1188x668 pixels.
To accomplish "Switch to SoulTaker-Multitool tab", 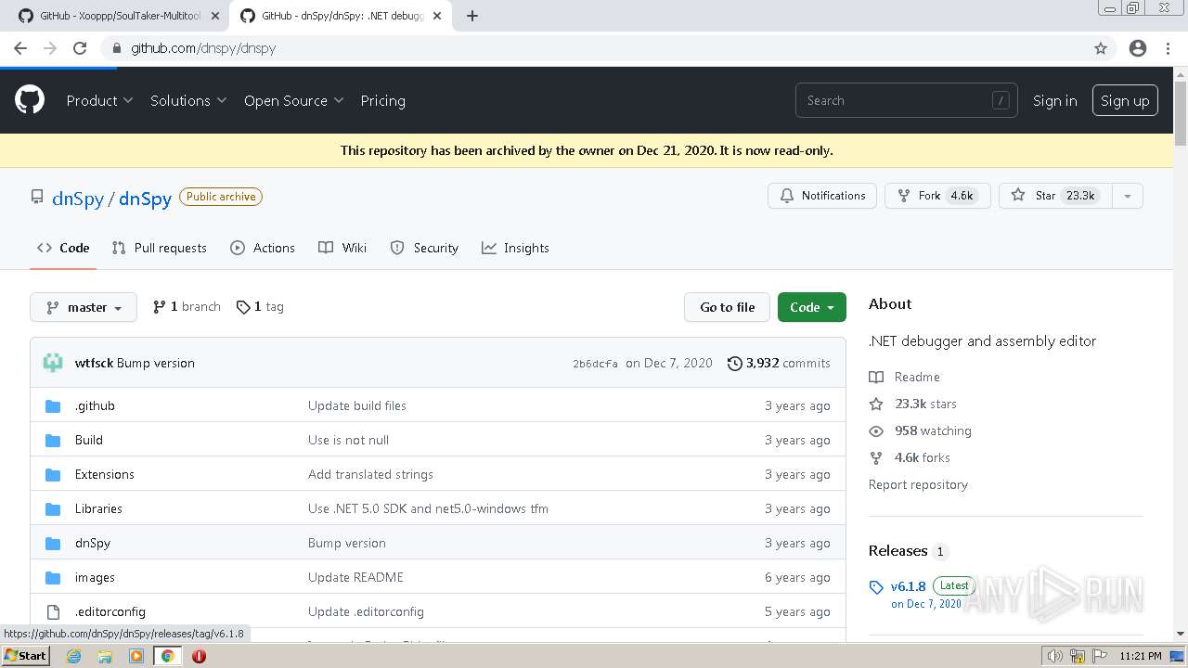I will coord(119,16).
